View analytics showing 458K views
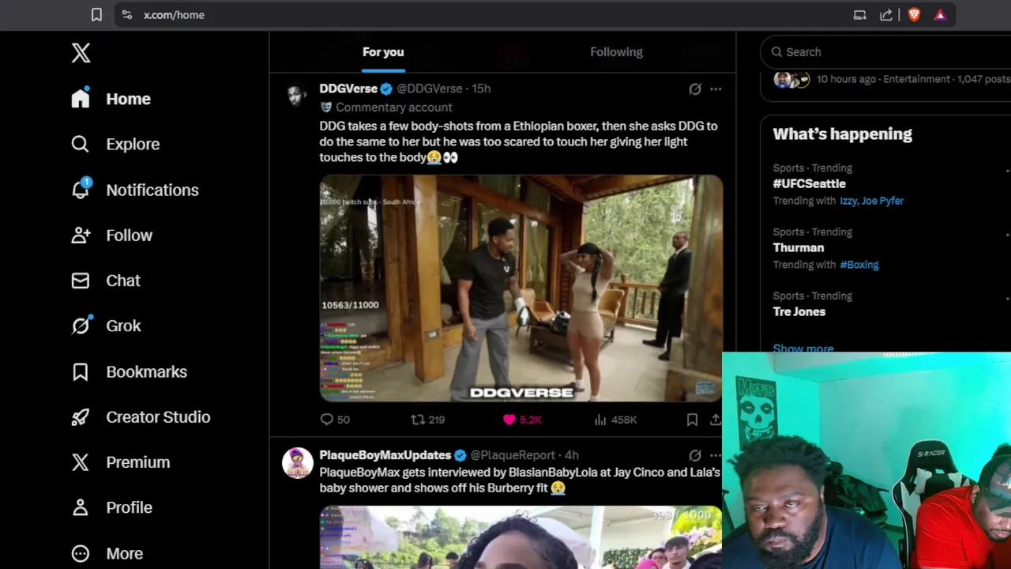 615,420
